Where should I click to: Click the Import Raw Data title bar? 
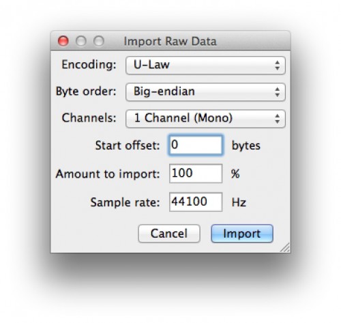pos(170,41)
